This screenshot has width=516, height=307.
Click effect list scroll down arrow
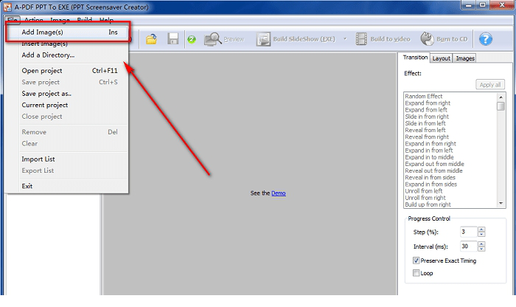click(501, 204)
